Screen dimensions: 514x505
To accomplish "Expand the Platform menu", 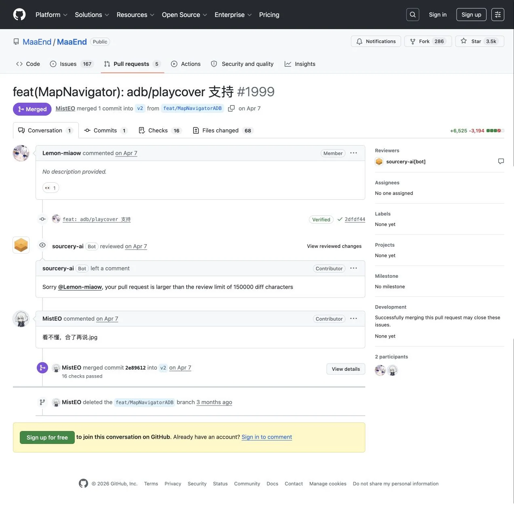I will click(x=51, y=15).
